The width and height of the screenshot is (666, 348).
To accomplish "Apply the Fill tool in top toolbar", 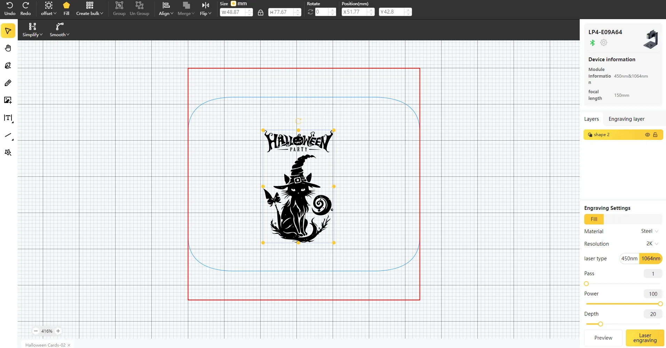I will (66, 9).
